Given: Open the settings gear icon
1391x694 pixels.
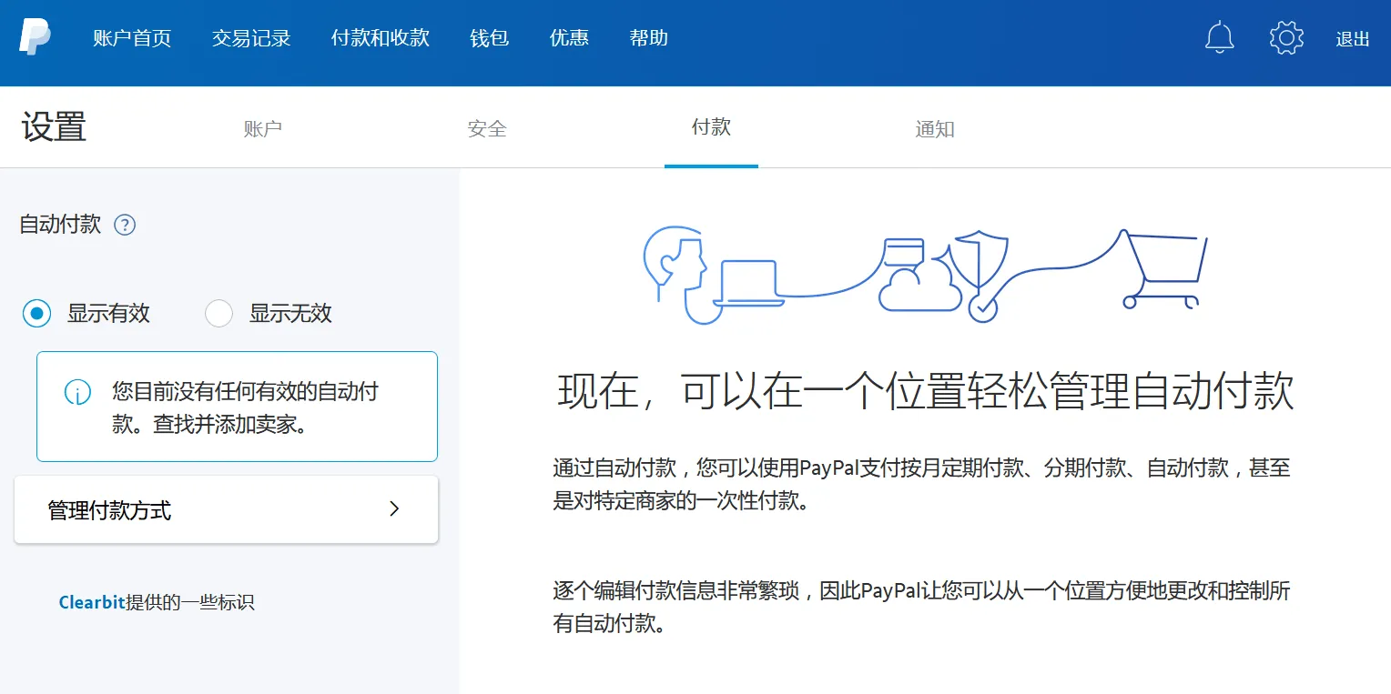Looking at the screenshot, I should point(1286,37).
